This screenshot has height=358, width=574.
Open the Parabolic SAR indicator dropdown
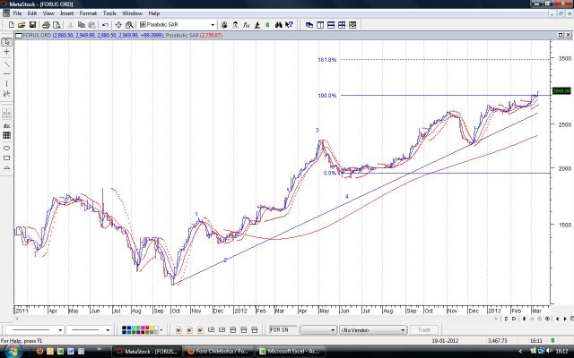(x=213, y=25)
